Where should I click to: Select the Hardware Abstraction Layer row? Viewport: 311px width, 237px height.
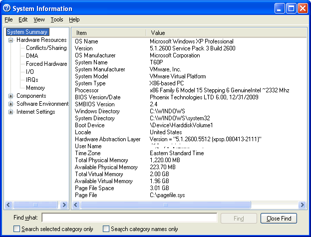tap(189, 139)
